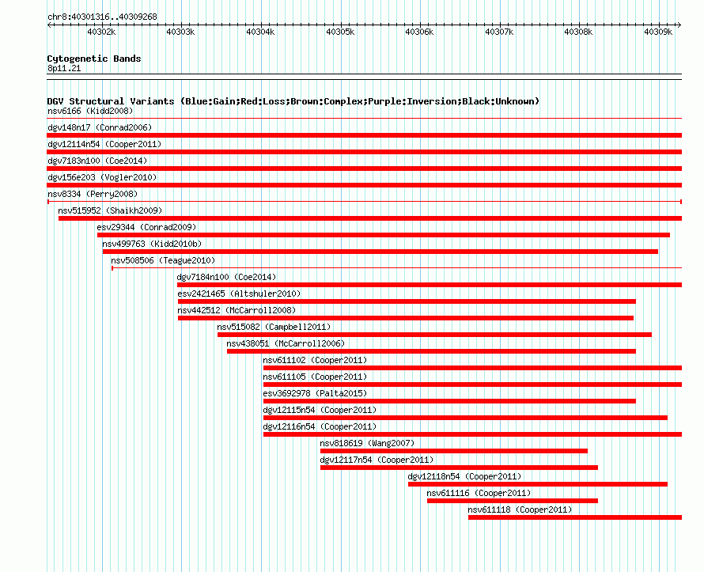Click nsv515952 (Shaikh2009) variant label
704x572 pixels.
coord(110,210)
